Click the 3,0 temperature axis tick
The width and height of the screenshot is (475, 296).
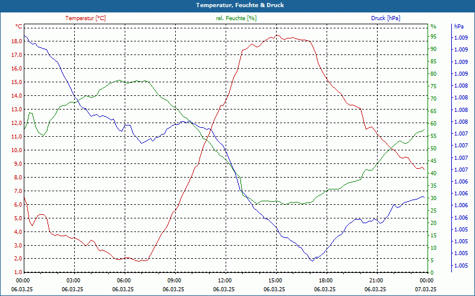pyautogui.click(x=18, y=245)
